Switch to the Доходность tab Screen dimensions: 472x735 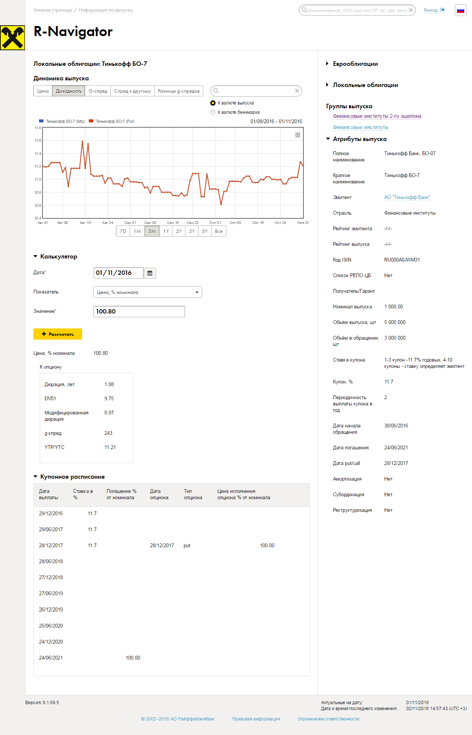(68, 91)
